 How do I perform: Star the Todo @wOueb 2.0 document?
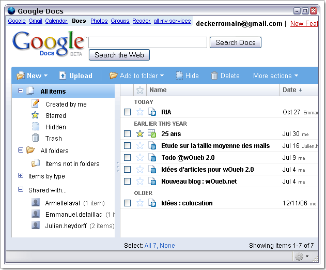140,158
